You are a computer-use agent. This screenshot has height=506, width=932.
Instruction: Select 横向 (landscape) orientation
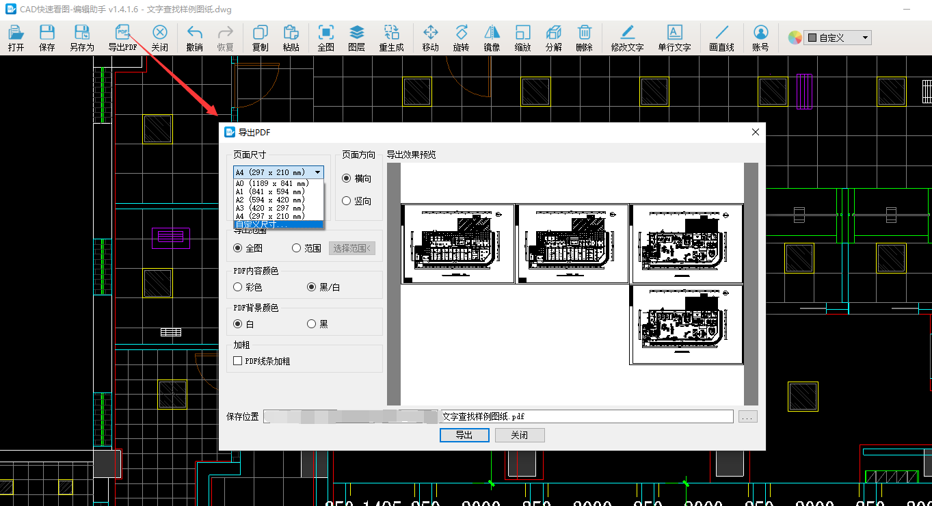[x=357, y=178]
